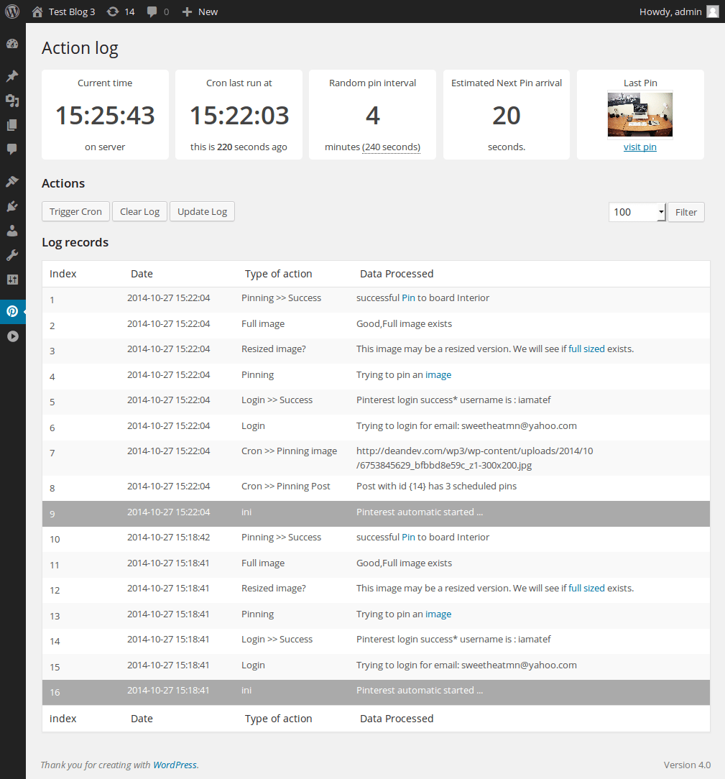Select the Pinterest Automatic plugin icon
This screenshot has width=725, height=779.
[x=12, y=311]
